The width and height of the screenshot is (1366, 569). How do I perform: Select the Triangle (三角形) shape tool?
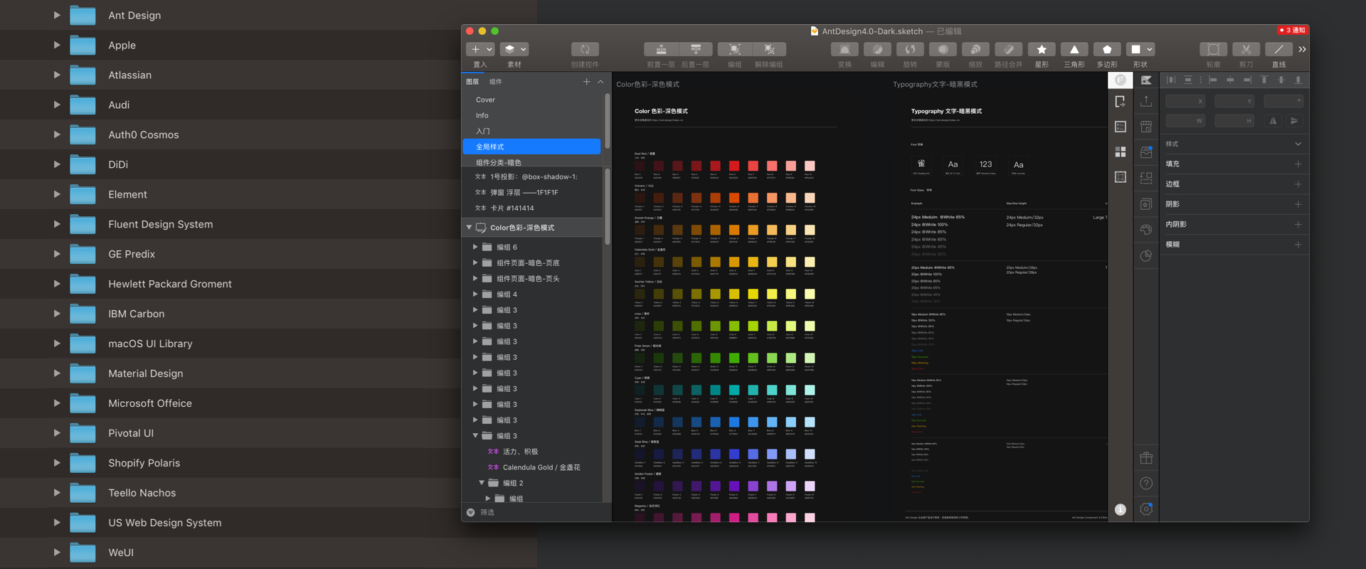coord(1074,49)
